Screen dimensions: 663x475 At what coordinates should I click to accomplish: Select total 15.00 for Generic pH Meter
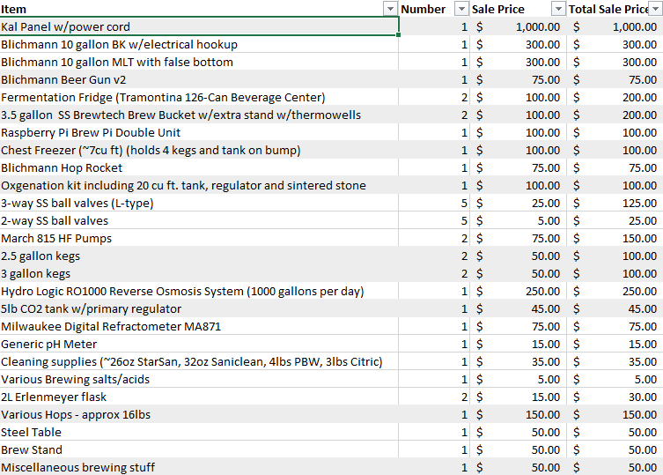tap(615, 345)
